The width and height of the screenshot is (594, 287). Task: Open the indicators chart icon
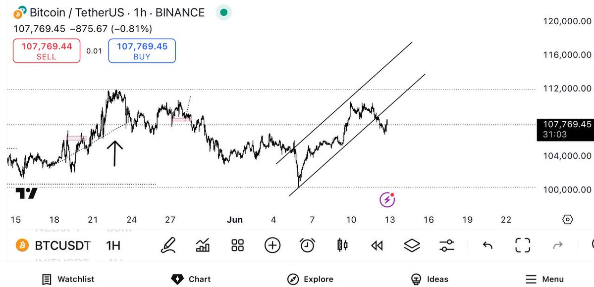point(203,245)
